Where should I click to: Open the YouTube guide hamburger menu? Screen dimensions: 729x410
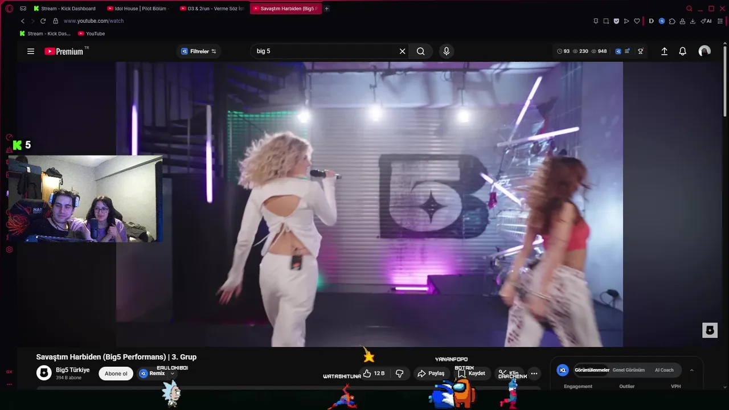tap(31, 51)
